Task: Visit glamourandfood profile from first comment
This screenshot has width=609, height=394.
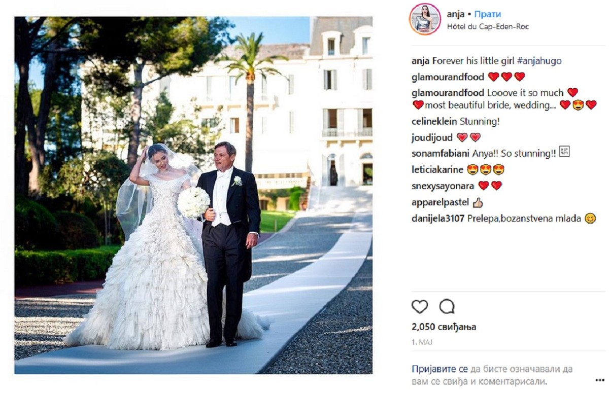Action: point(448,77)
